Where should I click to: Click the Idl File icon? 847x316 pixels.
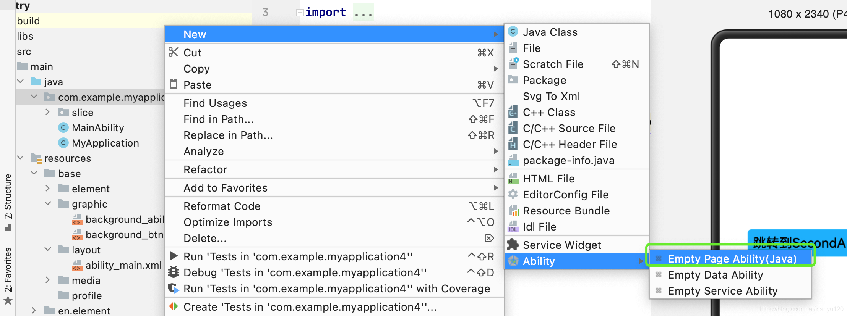[x=513, y=227]
